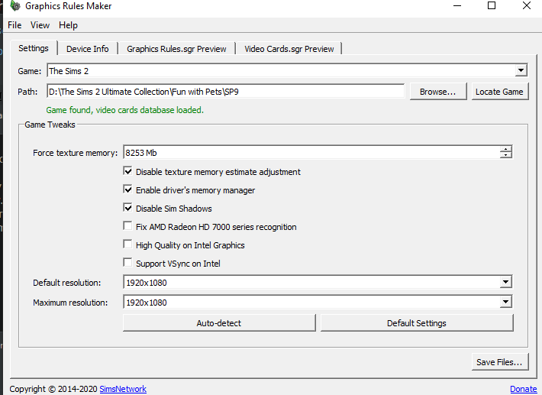Toggle the Disable Sim Shadows checkbox
The height and width of the screenshot is (395, 542).
coord(128,209)
